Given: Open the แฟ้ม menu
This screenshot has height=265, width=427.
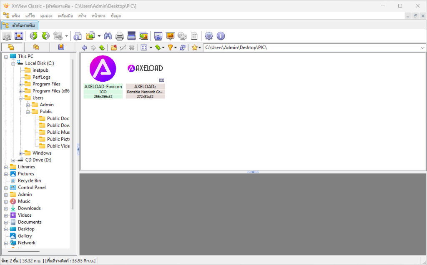Looking at the screenshot, I should pyautogui.click(x=16, y=16).
